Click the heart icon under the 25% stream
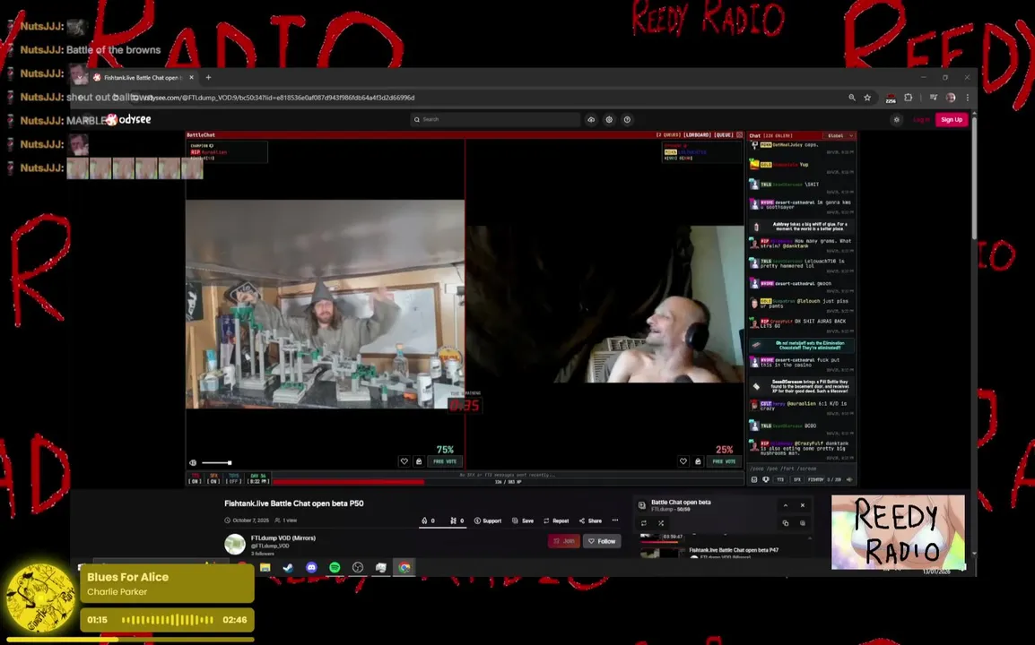The width and height of the screenshot is (1035, 645). [683, 461]
